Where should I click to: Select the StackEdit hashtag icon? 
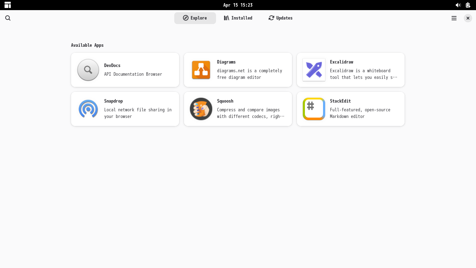pos(314,109)
